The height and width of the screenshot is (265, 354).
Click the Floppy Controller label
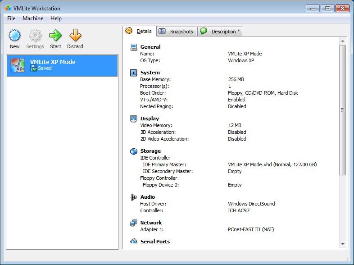pyautogui.click(x=159, y=178)
